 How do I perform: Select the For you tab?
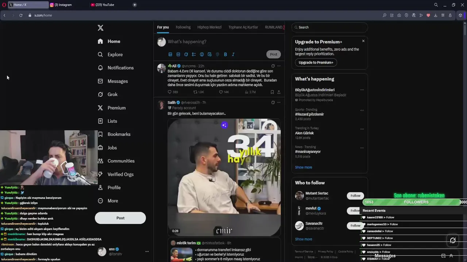[x=163, y=27]
